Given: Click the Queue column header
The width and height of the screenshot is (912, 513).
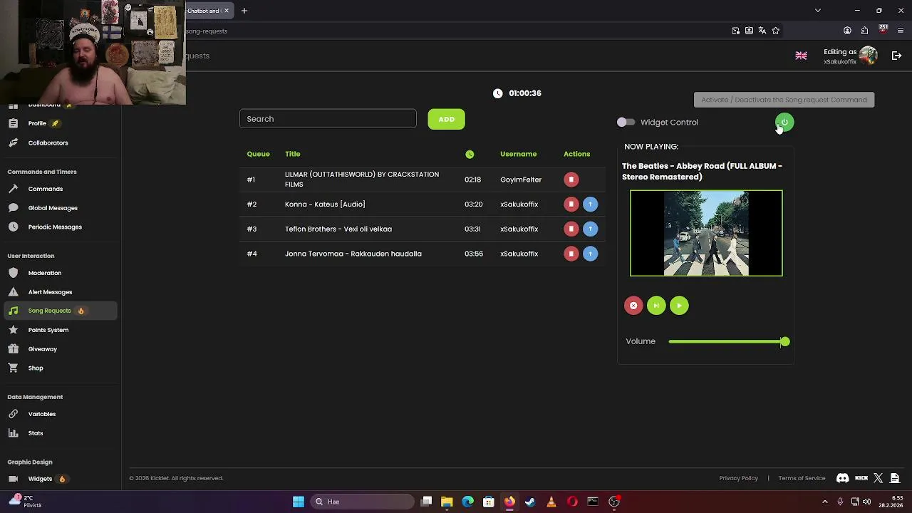Looking at the screenshot, I should (x=258, y=154).
